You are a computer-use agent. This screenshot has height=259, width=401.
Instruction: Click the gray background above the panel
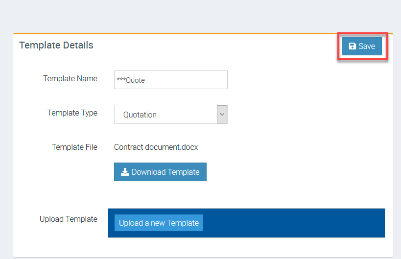pos(196,15)
